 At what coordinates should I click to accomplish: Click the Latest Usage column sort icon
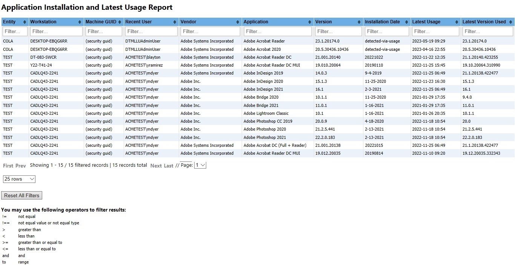(x=457, y=22)
